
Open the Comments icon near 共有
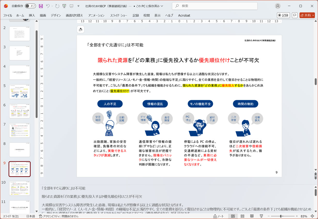[295, 15]
